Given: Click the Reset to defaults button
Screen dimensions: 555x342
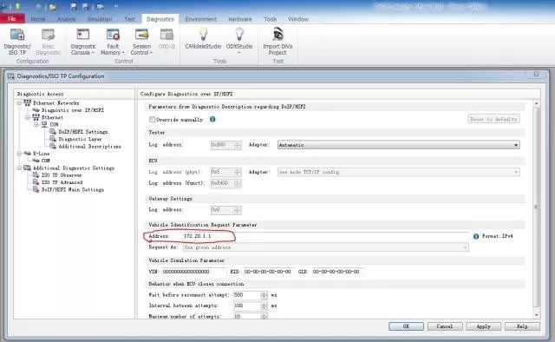Looking at the screenshot, I should click(493, 120).
